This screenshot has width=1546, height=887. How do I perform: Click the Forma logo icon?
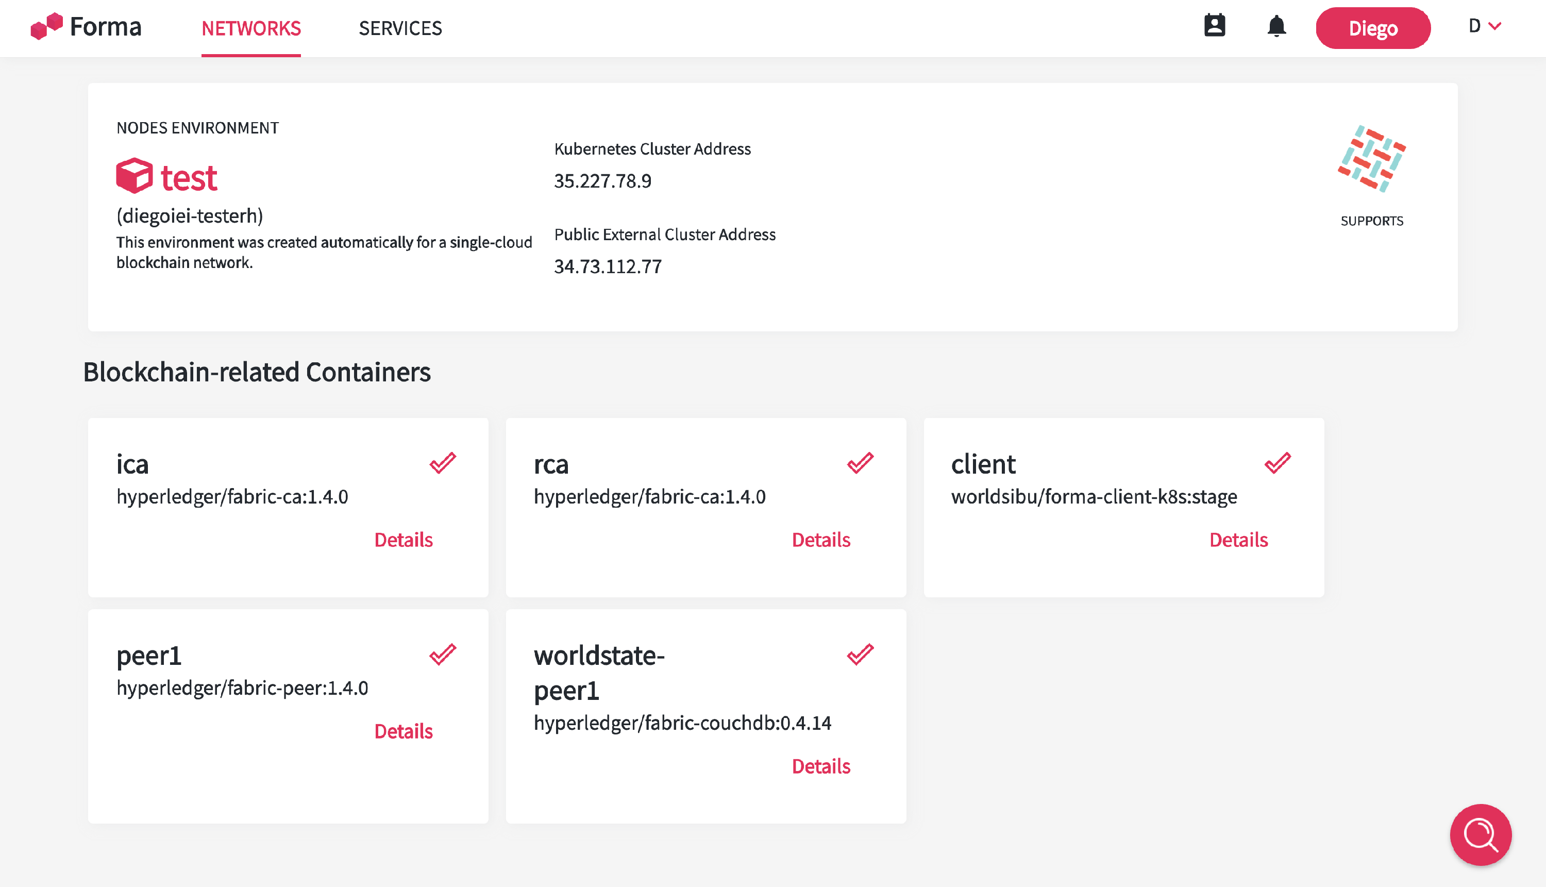click(x=47, y=26)
